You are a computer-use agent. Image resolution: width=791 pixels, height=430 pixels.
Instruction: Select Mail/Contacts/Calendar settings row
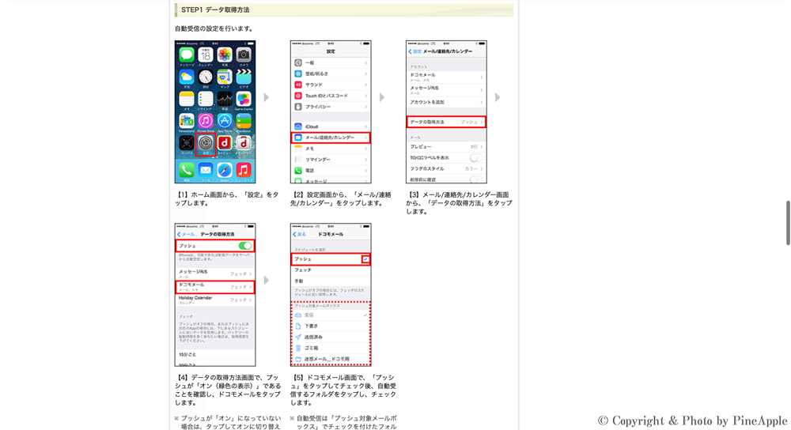(x=330, y=138)
